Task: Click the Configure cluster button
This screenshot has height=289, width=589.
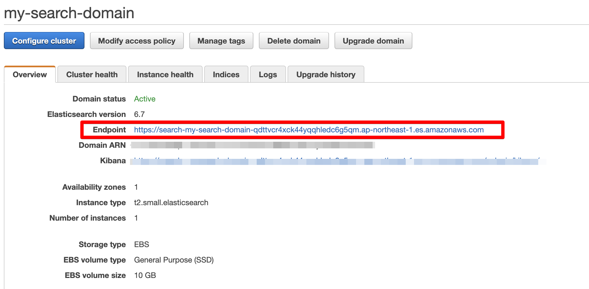Action: pyautogui.click(x=44, y=41)
